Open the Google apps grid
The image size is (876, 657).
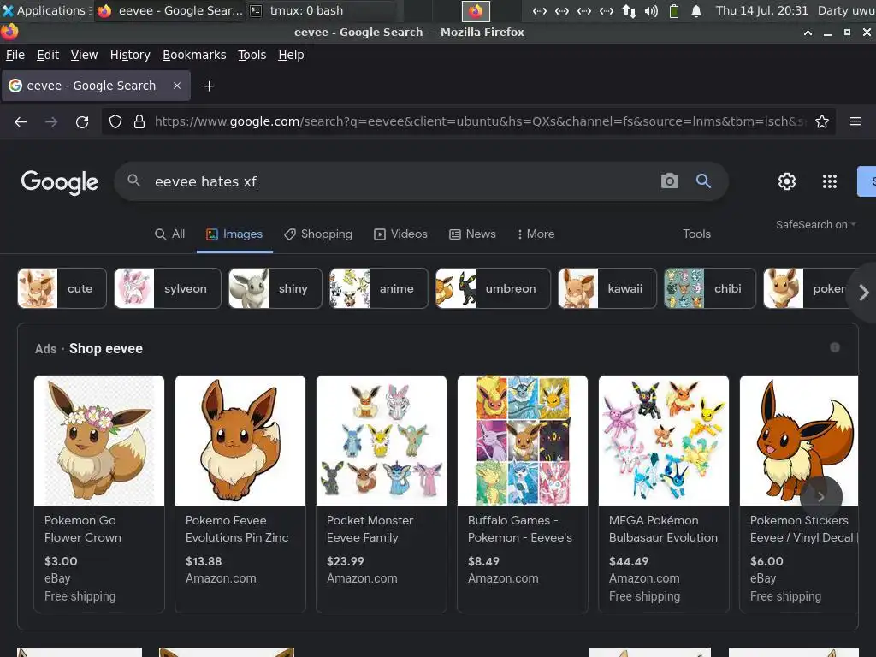tap(830, 181)
